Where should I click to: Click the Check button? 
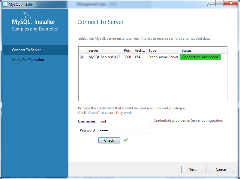click(x=109, y=140)
